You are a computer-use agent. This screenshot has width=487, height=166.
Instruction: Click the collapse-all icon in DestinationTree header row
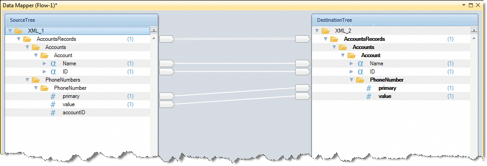(x=474, y=31)
